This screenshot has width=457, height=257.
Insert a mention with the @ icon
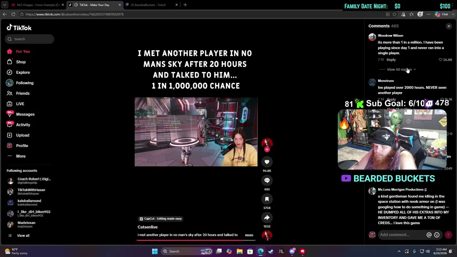[429, 235]
